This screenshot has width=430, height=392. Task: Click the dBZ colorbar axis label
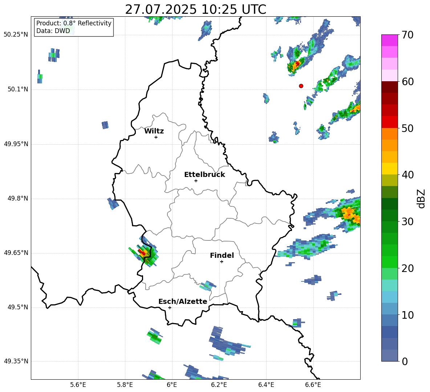click(421, 198)
